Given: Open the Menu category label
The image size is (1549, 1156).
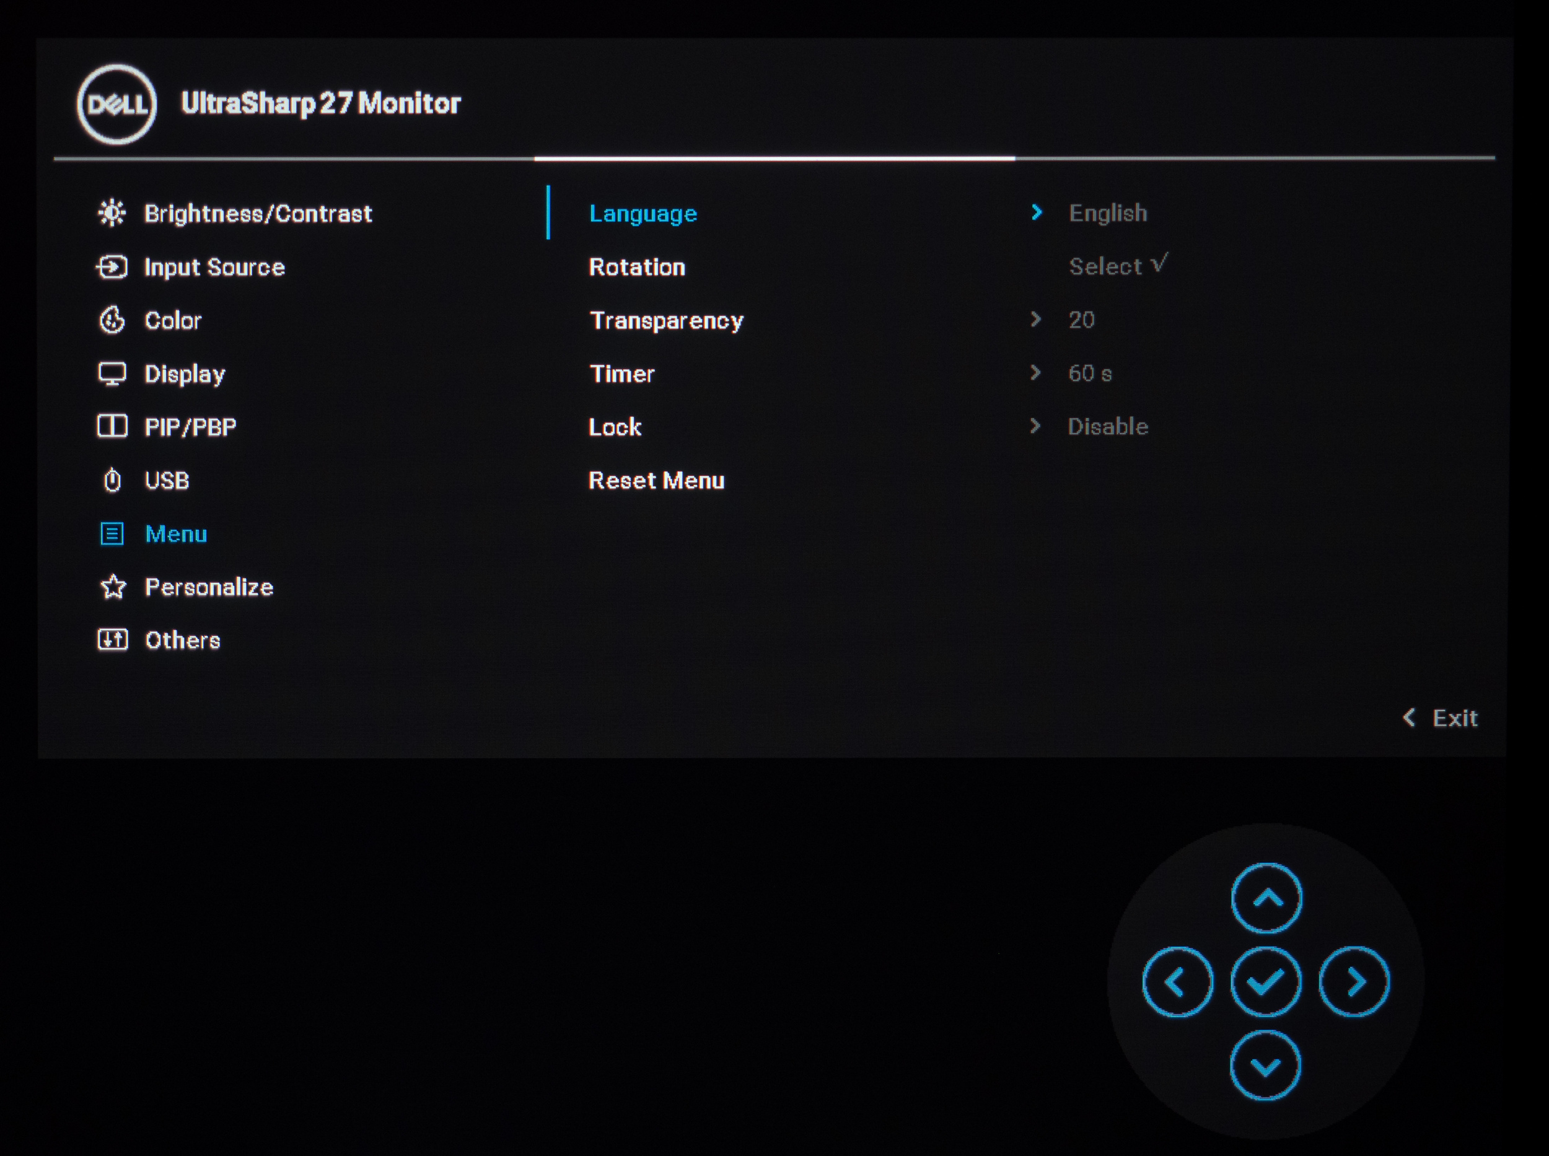Looking at the screenshot, I should click(176, 534).
